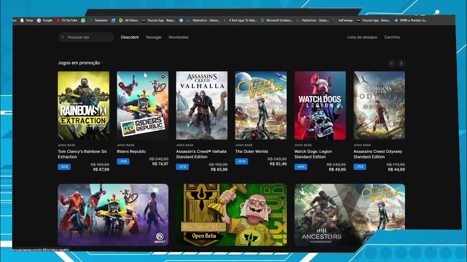
Task: Open the Temp bookmarks folder
Action: [x=27, y=20]
